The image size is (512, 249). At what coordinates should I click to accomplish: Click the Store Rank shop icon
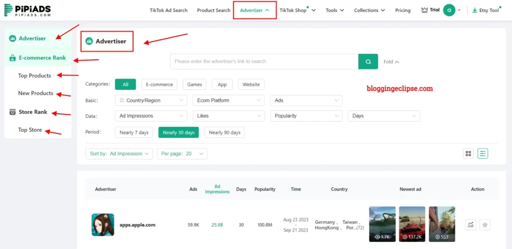click(x=12, y=112)
